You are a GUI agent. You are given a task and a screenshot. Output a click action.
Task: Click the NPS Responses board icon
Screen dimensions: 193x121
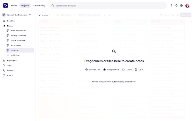tap(8, 30)
